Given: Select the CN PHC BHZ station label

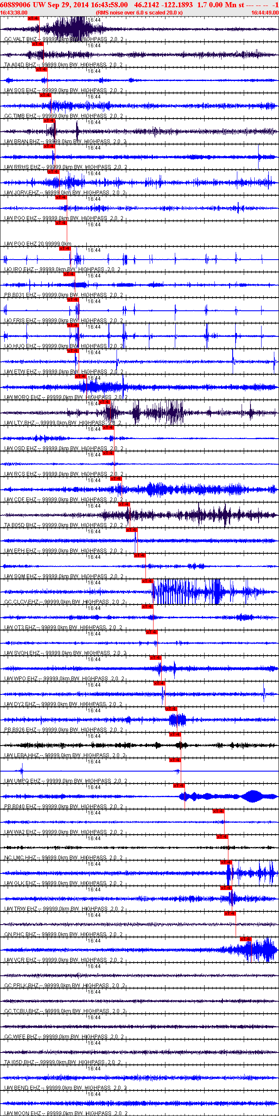Looking at the screenshot, I should pos(64,934).
